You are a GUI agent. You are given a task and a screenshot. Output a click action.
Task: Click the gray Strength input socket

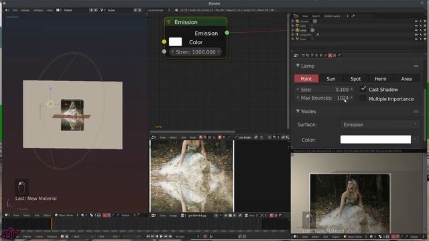click(164, 51)
